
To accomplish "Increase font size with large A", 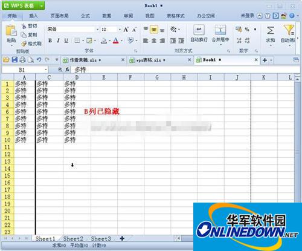I will (126, 30).
